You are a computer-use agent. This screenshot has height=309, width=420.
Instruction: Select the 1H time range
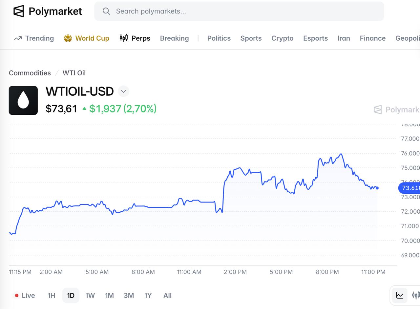pyautogui.click(x=52, y=296)
